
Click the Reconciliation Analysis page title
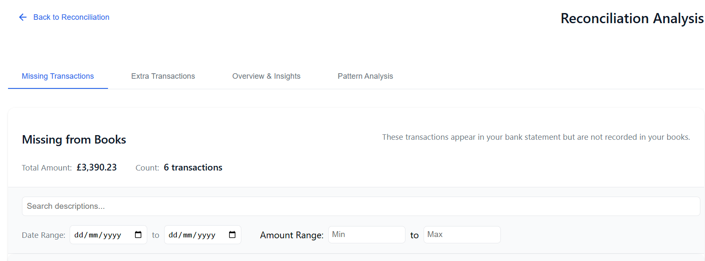pos(632,19)
